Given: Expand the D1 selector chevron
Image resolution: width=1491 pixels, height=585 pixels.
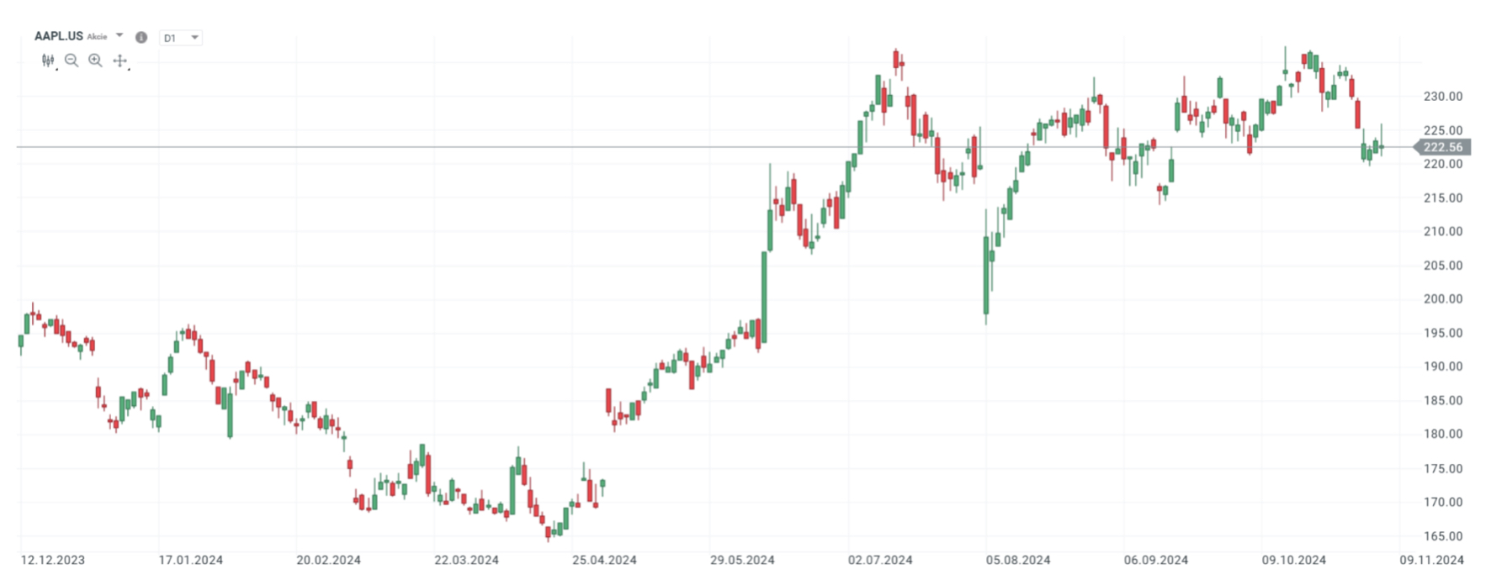Looking at the screenshot, I should click(195, 37).
